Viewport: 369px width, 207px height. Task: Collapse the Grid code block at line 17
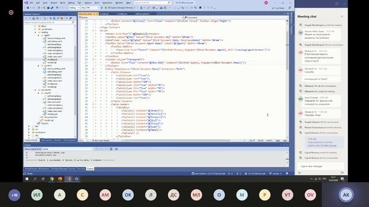click(x=93, y=30)
